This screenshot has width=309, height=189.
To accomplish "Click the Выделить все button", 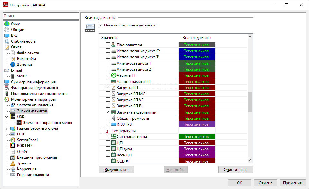I will [x=117, y=170].
